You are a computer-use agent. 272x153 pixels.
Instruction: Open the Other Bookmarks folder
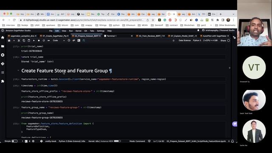pos(225,25)
